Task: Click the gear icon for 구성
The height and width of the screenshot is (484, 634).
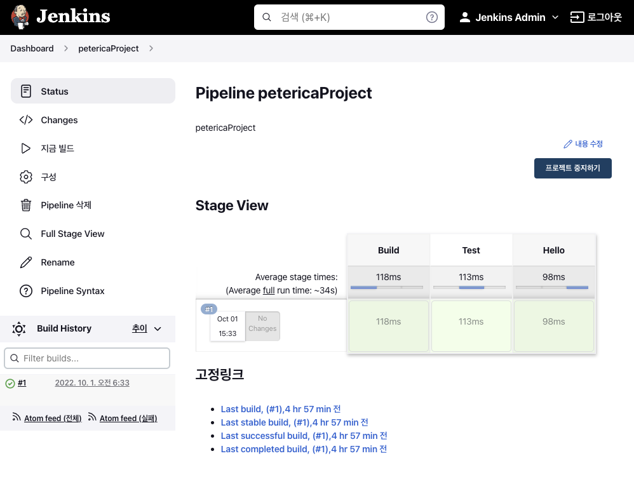Action: 26,177
